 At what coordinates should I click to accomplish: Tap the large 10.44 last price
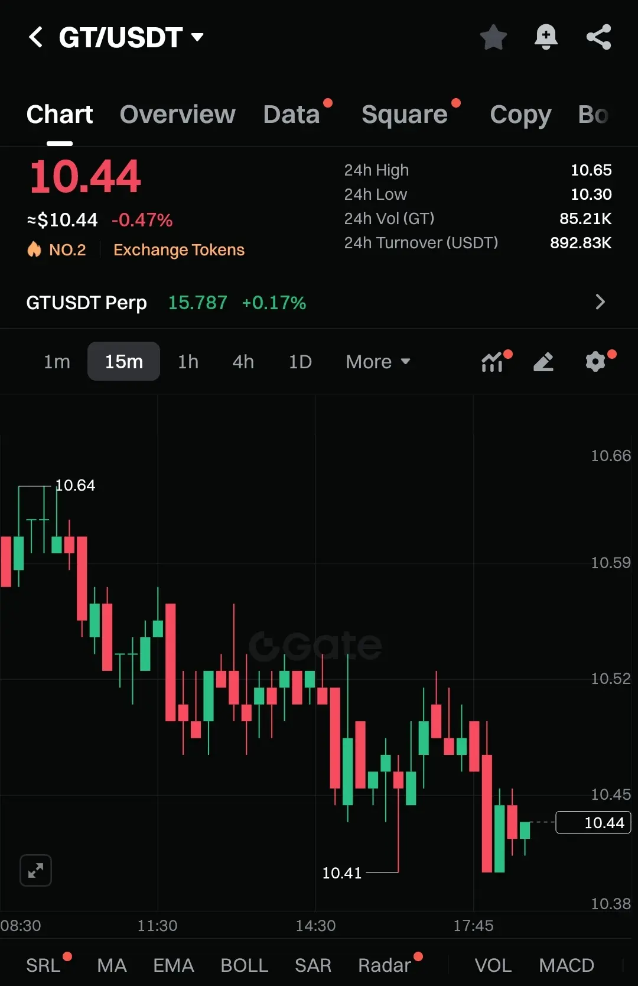coord(85,177)
